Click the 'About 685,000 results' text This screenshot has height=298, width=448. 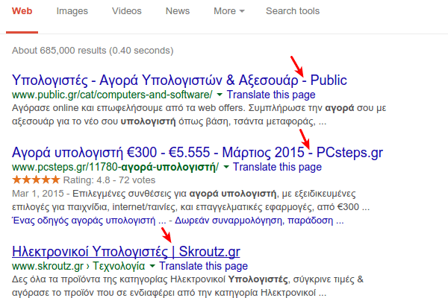point(93,51)
